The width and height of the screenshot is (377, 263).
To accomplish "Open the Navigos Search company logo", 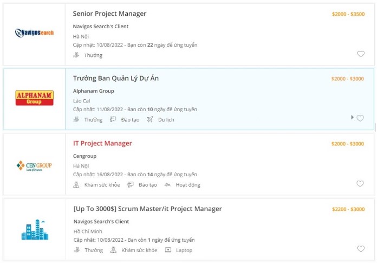I will pos(34,33).
